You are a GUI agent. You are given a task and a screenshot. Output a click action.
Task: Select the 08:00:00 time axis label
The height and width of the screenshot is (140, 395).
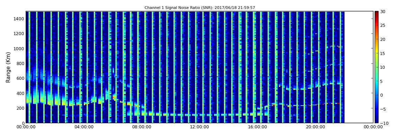(142, 127)
